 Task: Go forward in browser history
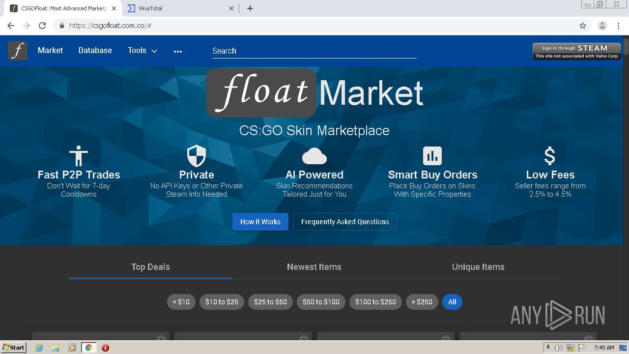point(27,26)
